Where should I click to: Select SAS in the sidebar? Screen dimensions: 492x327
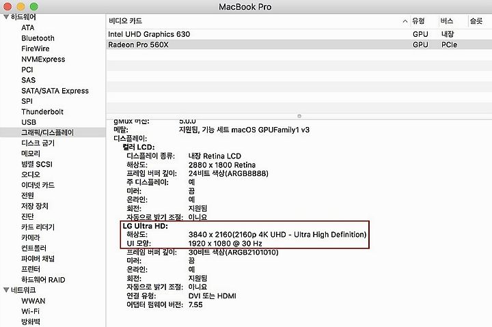pyautogui.click(x=28, y=81)
